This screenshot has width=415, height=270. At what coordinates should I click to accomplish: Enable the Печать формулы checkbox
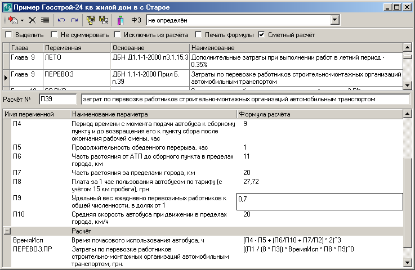click(198, 35)
